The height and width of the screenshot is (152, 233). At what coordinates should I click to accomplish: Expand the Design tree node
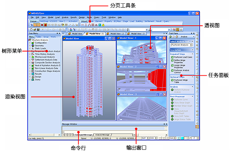[x=30, y=77]
